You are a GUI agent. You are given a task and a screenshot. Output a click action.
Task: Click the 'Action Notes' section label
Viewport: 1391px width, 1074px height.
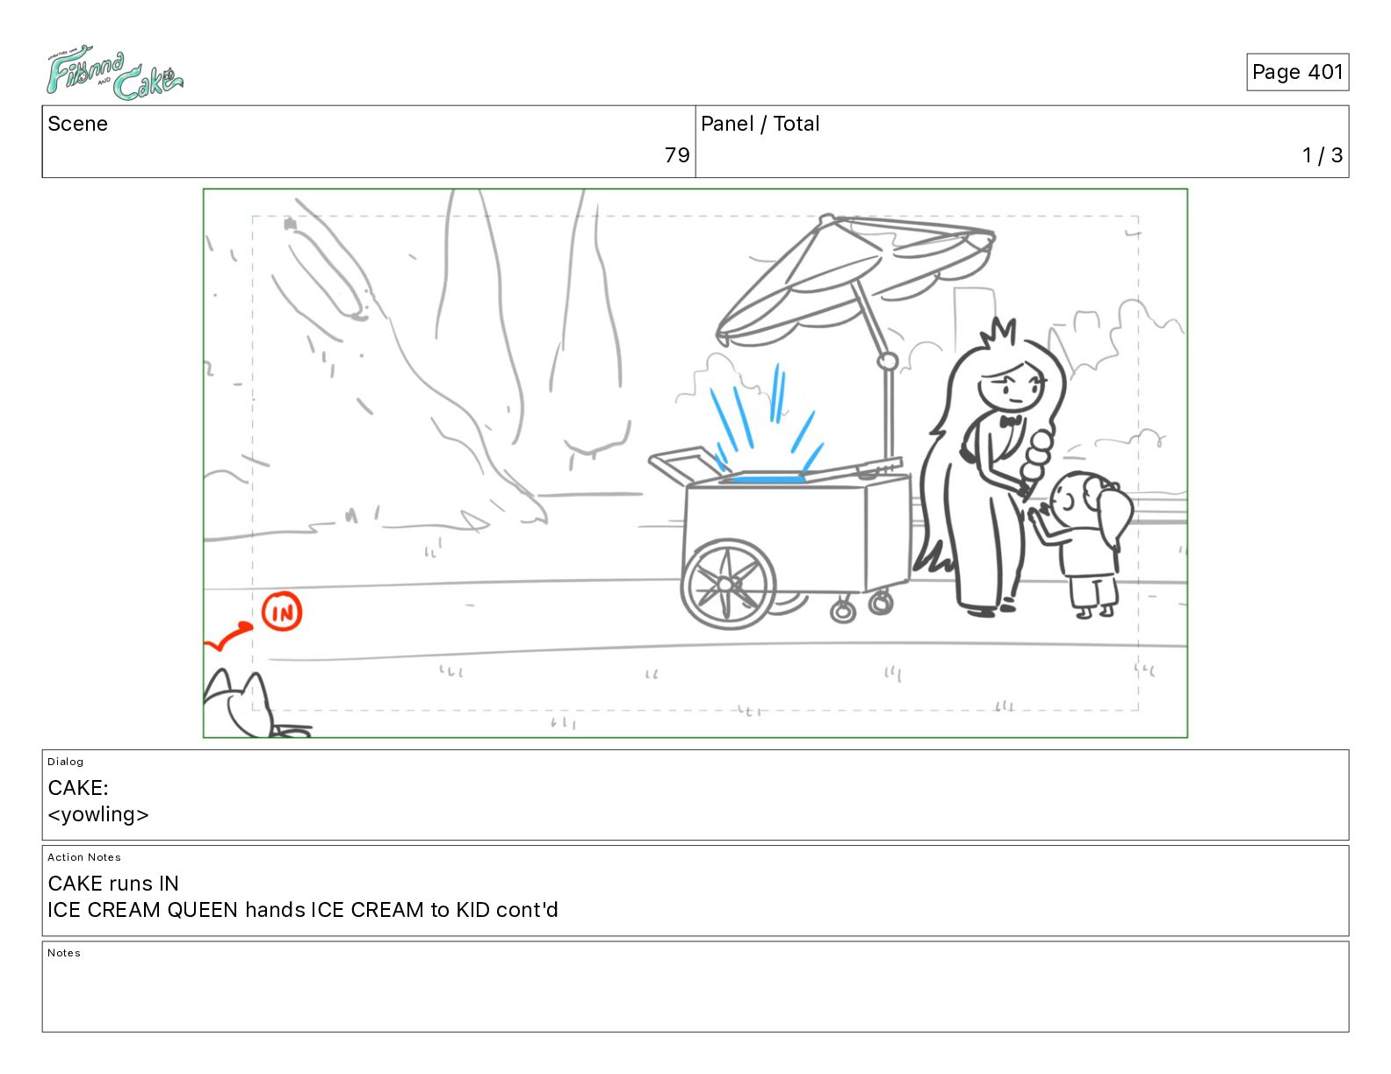pyautogui.click(x=84, y=857)
